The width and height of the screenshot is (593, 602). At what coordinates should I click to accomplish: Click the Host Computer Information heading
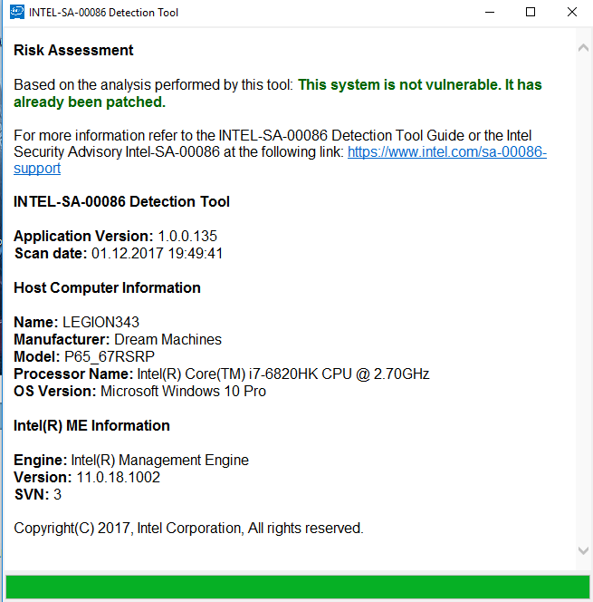(107, 288)
